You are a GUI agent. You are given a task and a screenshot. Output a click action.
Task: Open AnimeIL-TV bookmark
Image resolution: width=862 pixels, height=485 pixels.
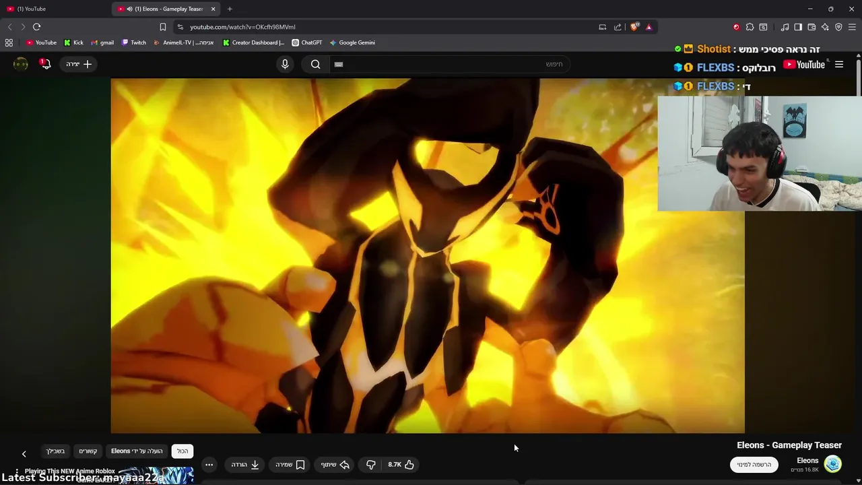(184, 42)
